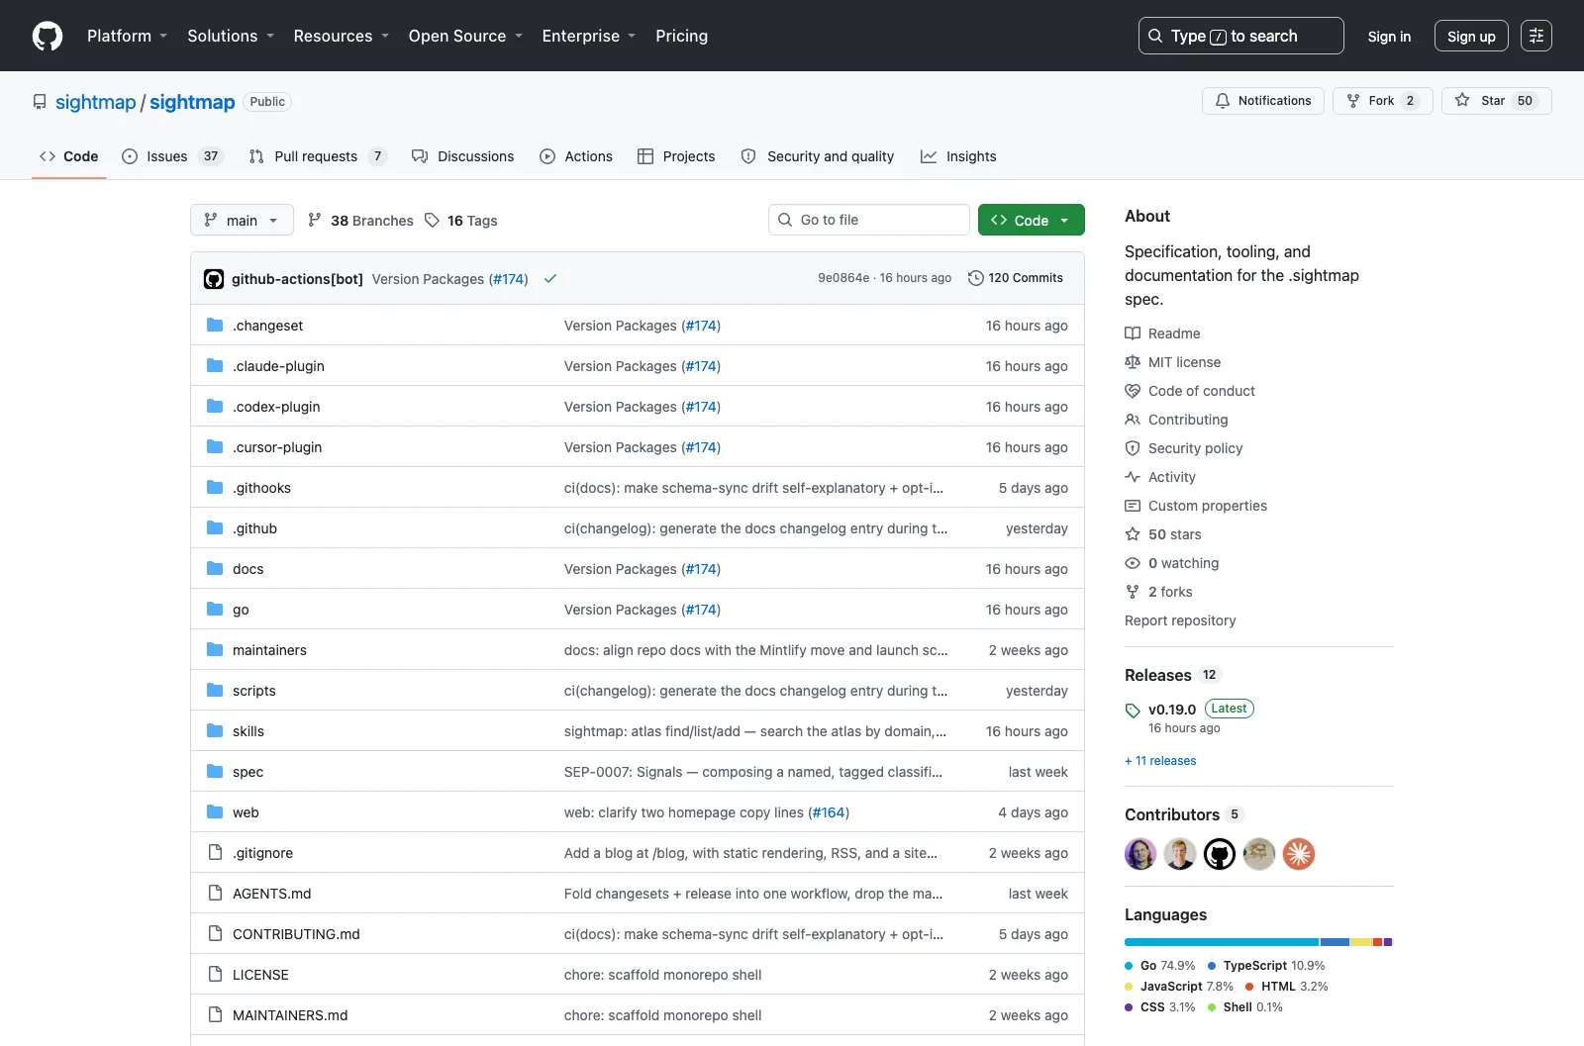
Task: Open the maintainers folder
Action: click(269, 650)
